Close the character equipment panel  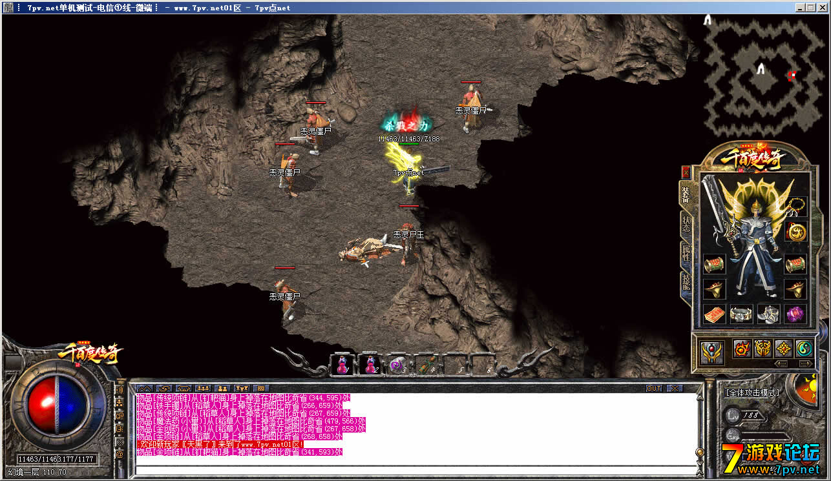coord(686,173)
